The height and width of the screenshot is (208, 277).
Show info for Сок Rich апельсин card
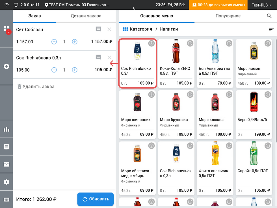tap(190, 146)
